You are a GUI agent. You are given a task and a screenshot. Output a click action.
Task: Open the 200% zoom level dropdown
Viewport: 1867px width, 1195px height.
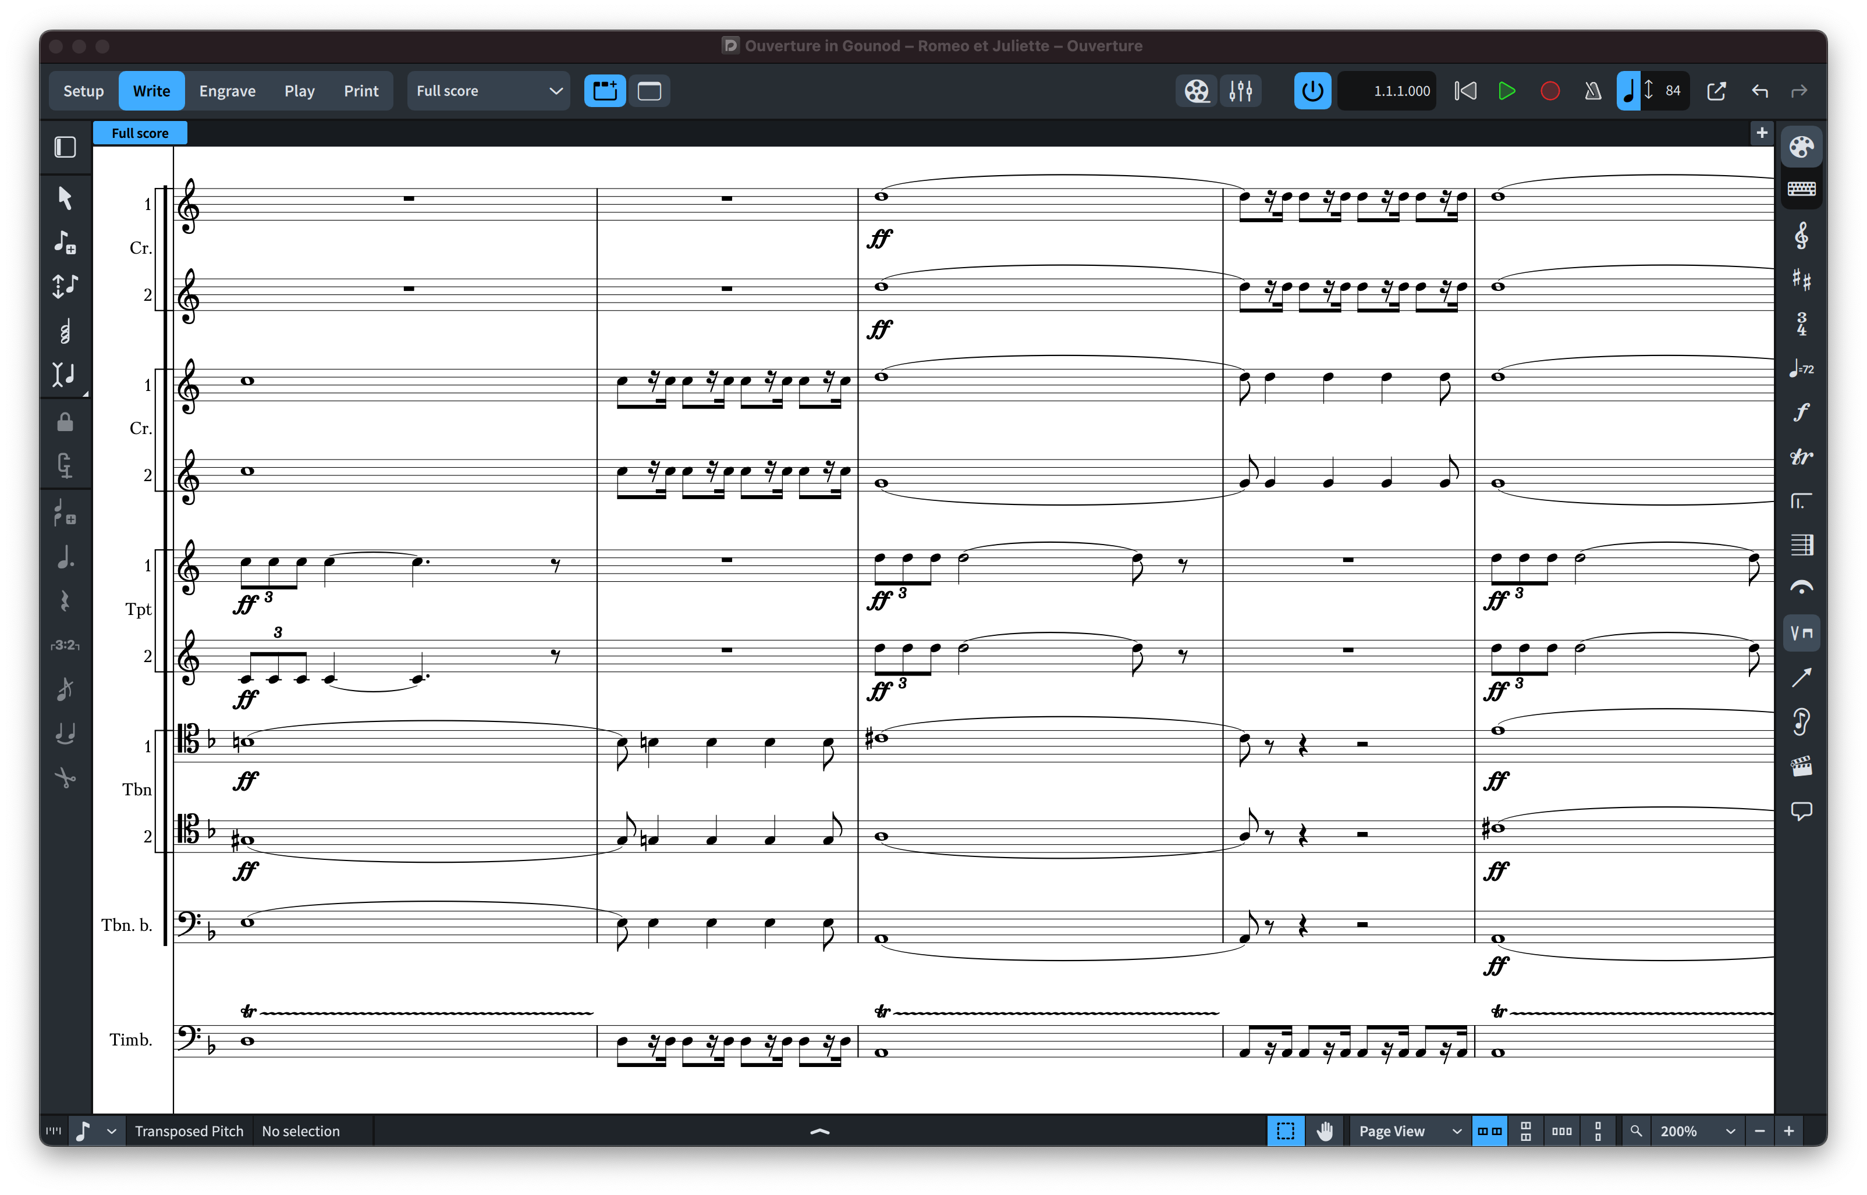[1696, 1130]
